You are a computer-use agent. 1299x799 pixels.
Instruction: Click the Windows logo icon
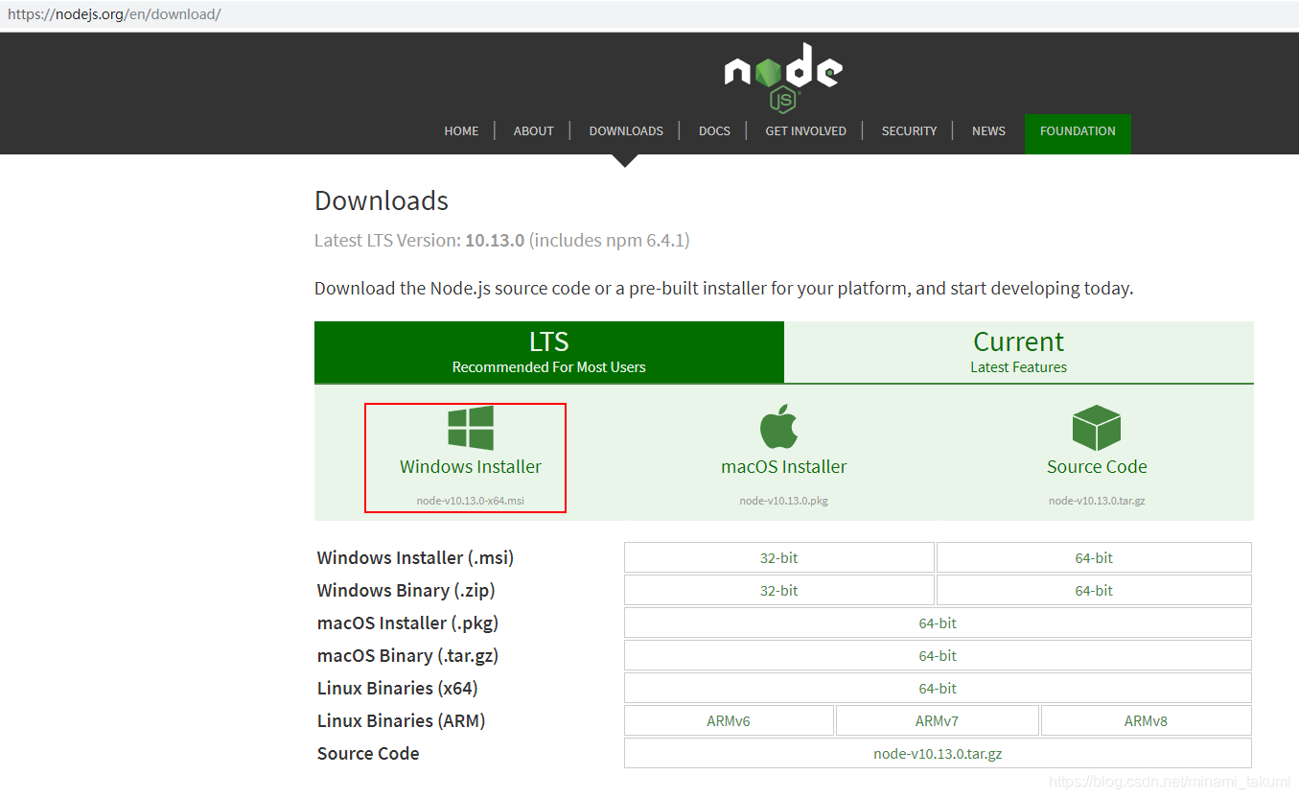(471, 427)
